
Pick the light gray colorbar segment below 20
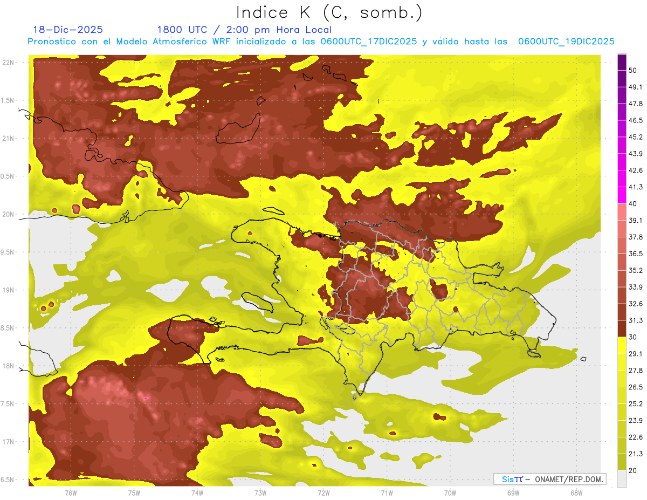tap(622, 479)
